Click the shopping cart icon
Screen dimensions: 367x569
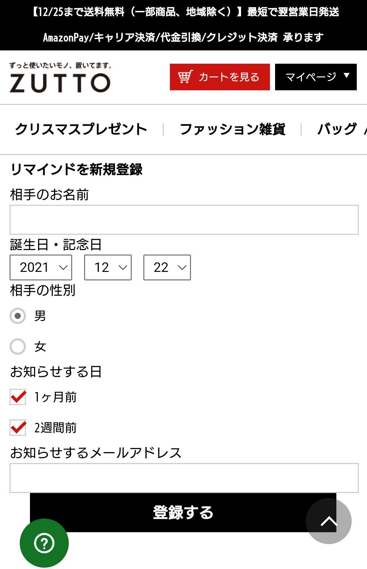(185, 77)
